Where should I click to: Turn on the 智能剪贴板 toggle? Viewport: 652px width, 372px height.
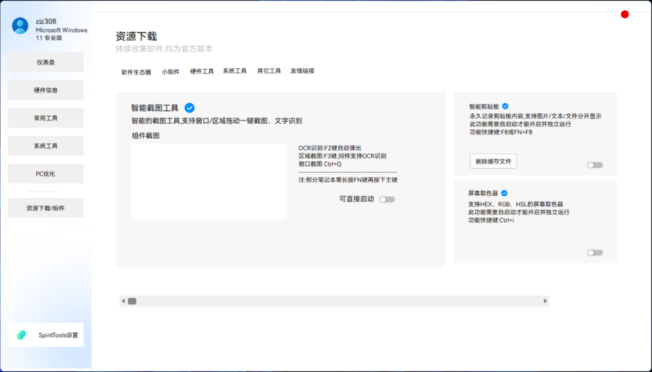(594, 164)
